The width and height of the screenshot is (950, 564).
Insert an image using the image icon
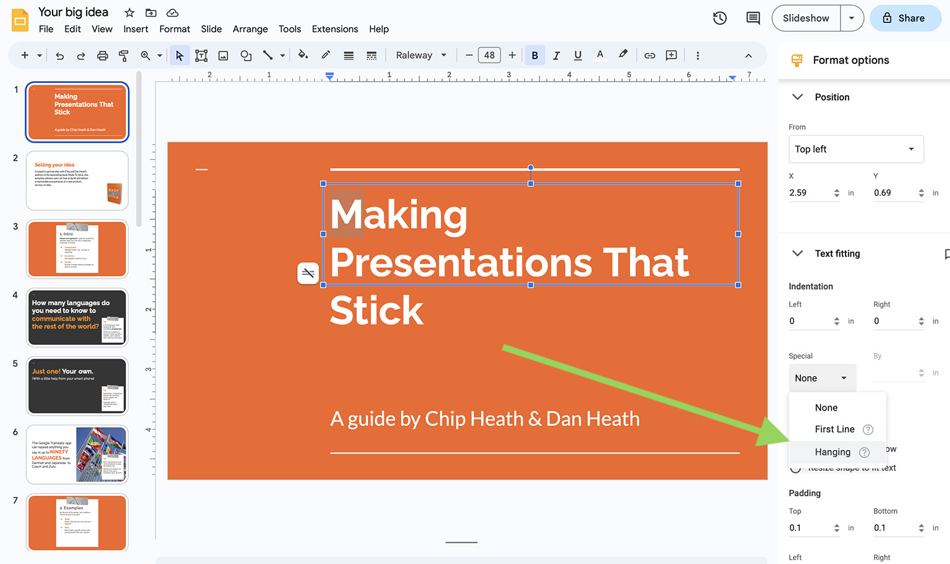tap(223, 55)
